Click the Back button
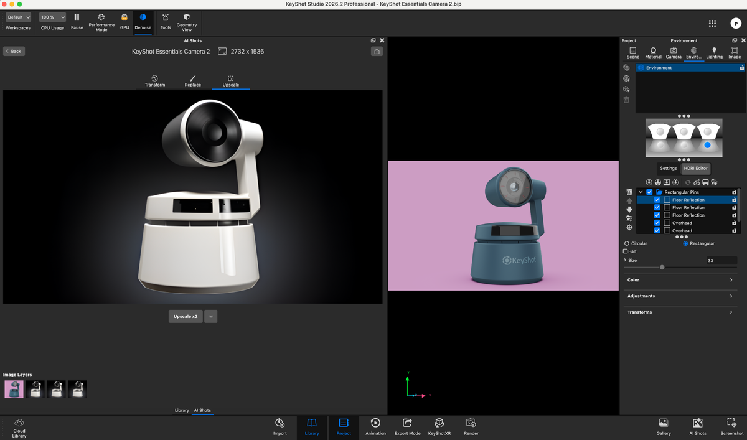Image resolution: width=747 pixels, height=440 pixels. pos(14,51)
